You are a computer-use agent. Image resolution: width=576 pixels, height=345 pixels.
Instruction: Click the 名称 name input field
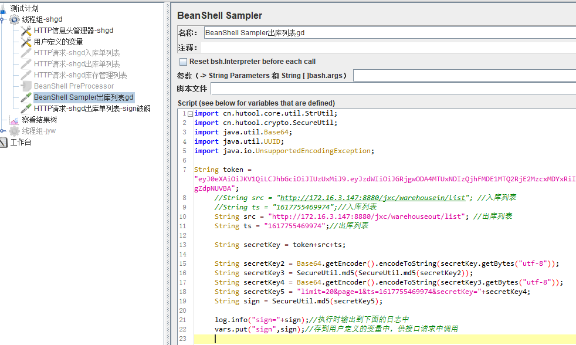point(389,33)
